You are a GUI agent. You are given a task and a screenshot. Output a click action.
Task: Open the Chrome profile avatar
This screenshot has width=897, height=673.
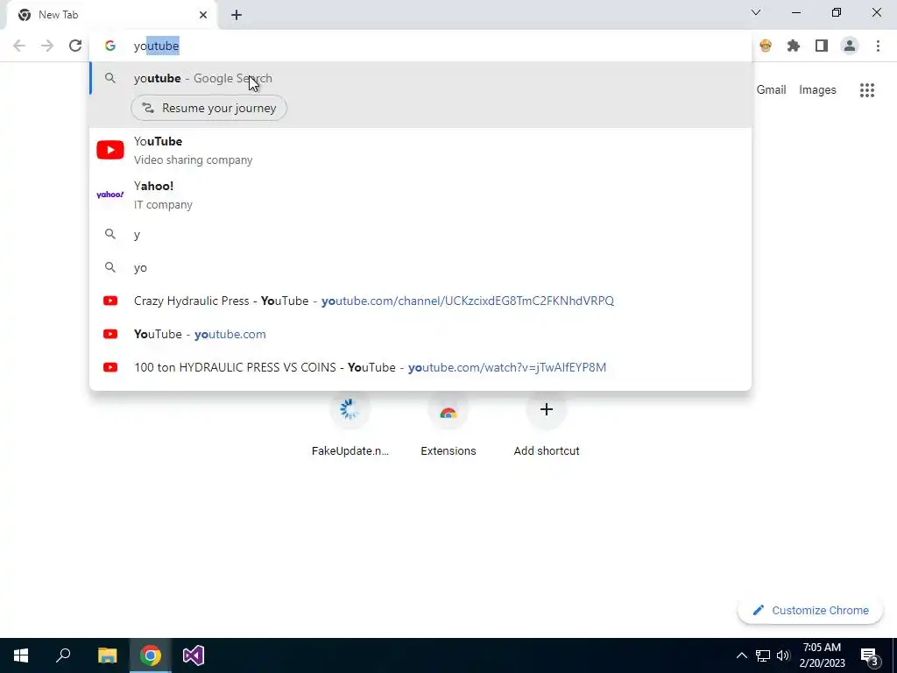pyautogui.click(x=850, y=46)
